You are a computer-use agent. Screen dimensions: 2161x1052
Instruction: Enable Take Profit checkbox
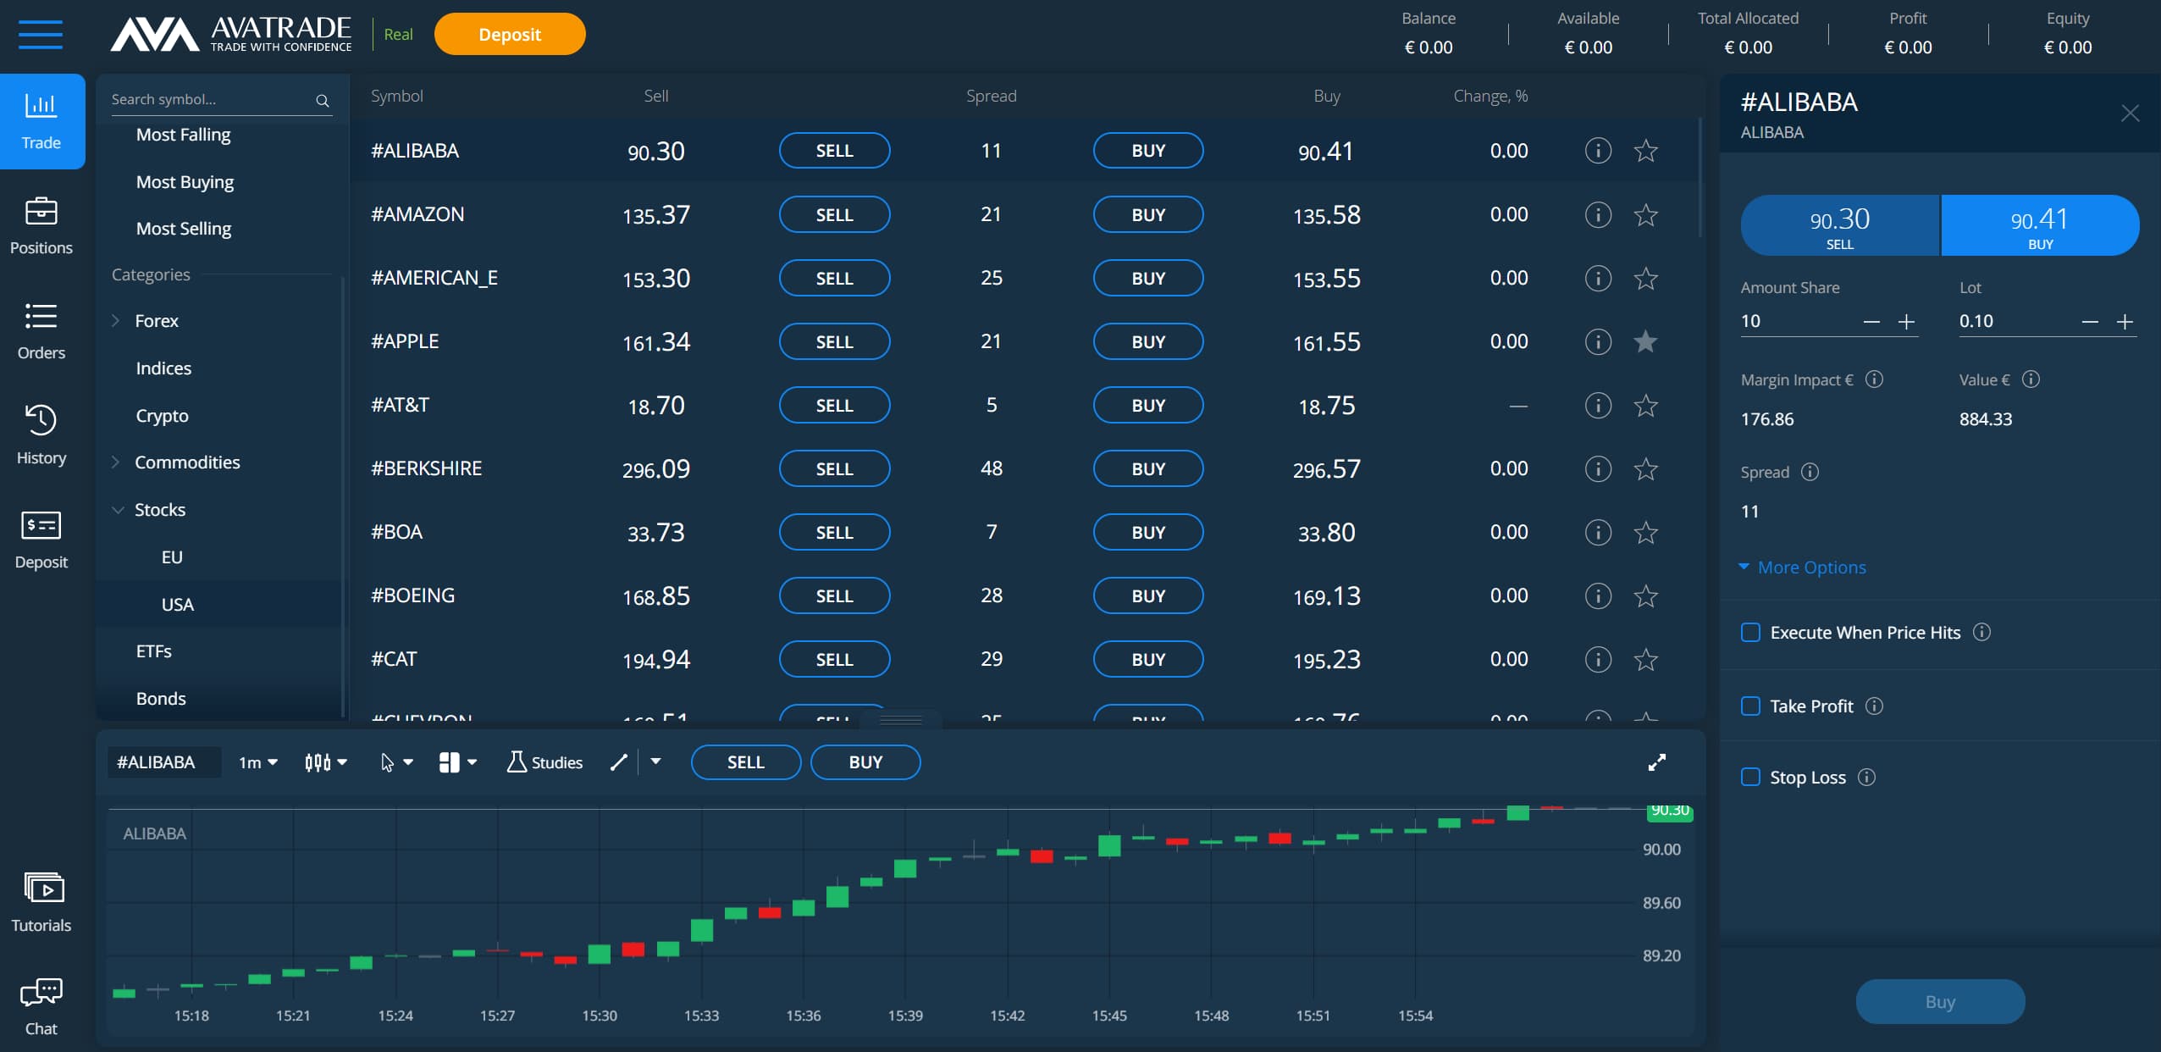pyautogui.click(x=1750, y=706)
